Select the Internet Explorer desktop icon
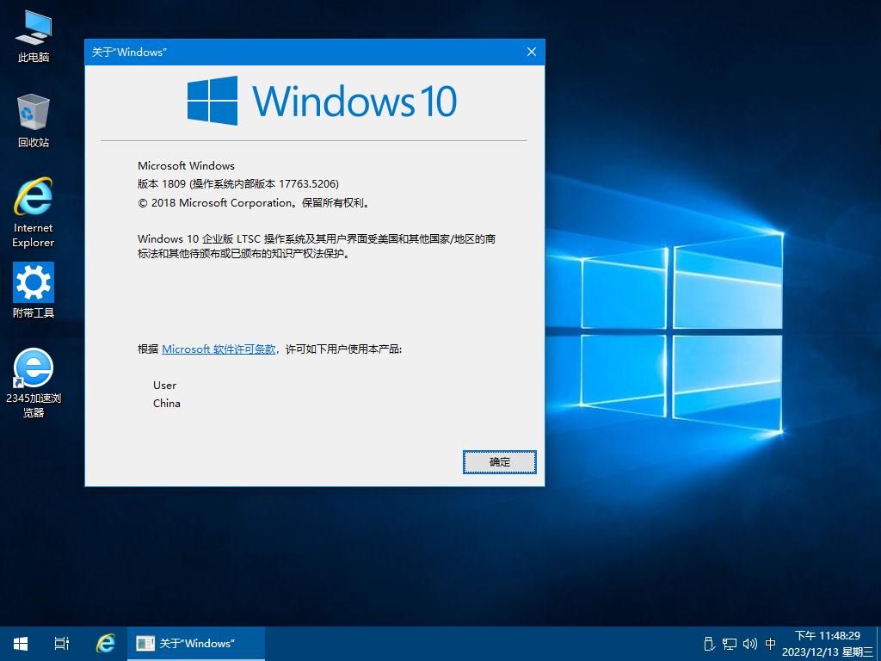Screen dimensions: 881x661 point(34,213)
